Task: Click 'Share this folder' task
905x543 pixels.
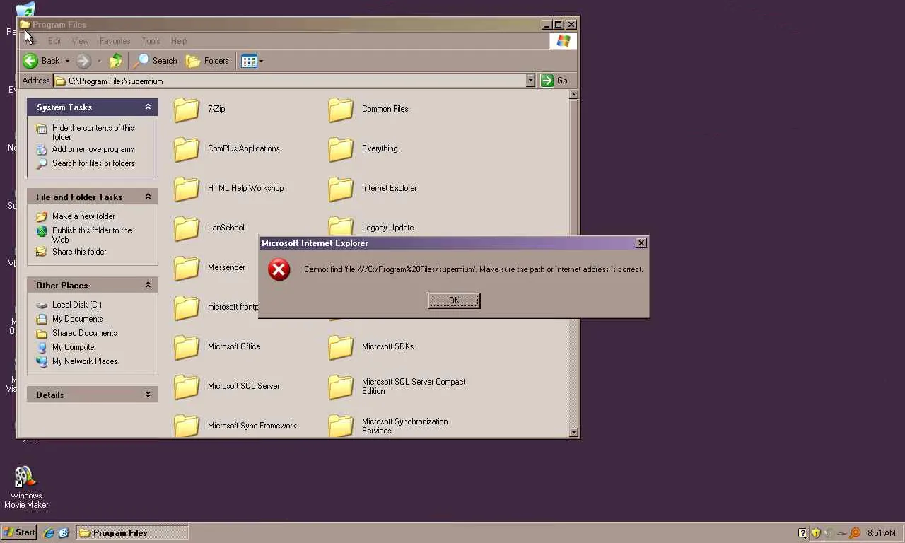Action: pyautogui.click(x=79, y=252)
